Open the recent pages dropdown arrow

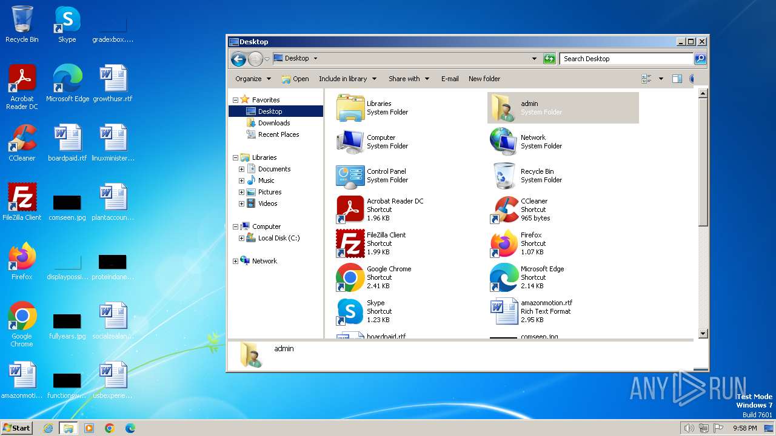pos(267,59)
